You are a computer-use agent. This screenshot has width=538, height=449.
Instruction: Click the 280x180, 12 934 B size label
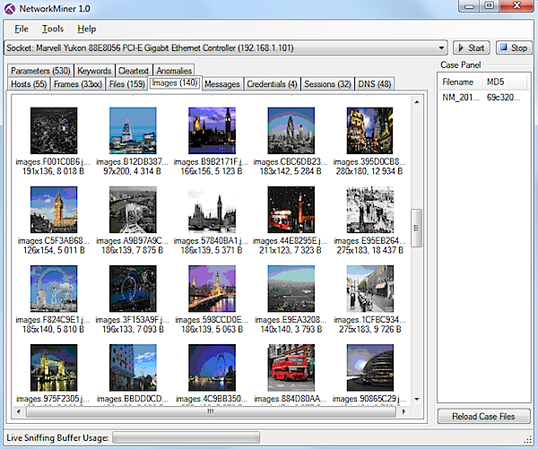(369, 171)
